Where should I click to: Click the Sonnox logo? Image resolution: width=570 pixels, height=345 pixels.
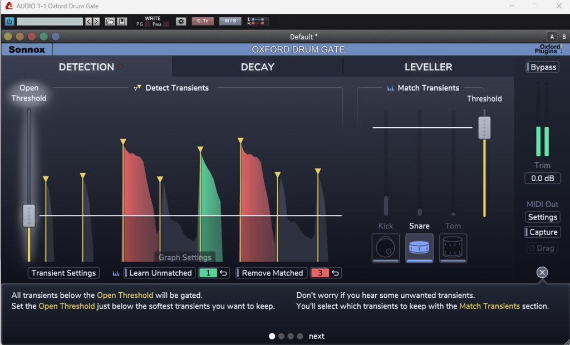(x=27, y=49)
